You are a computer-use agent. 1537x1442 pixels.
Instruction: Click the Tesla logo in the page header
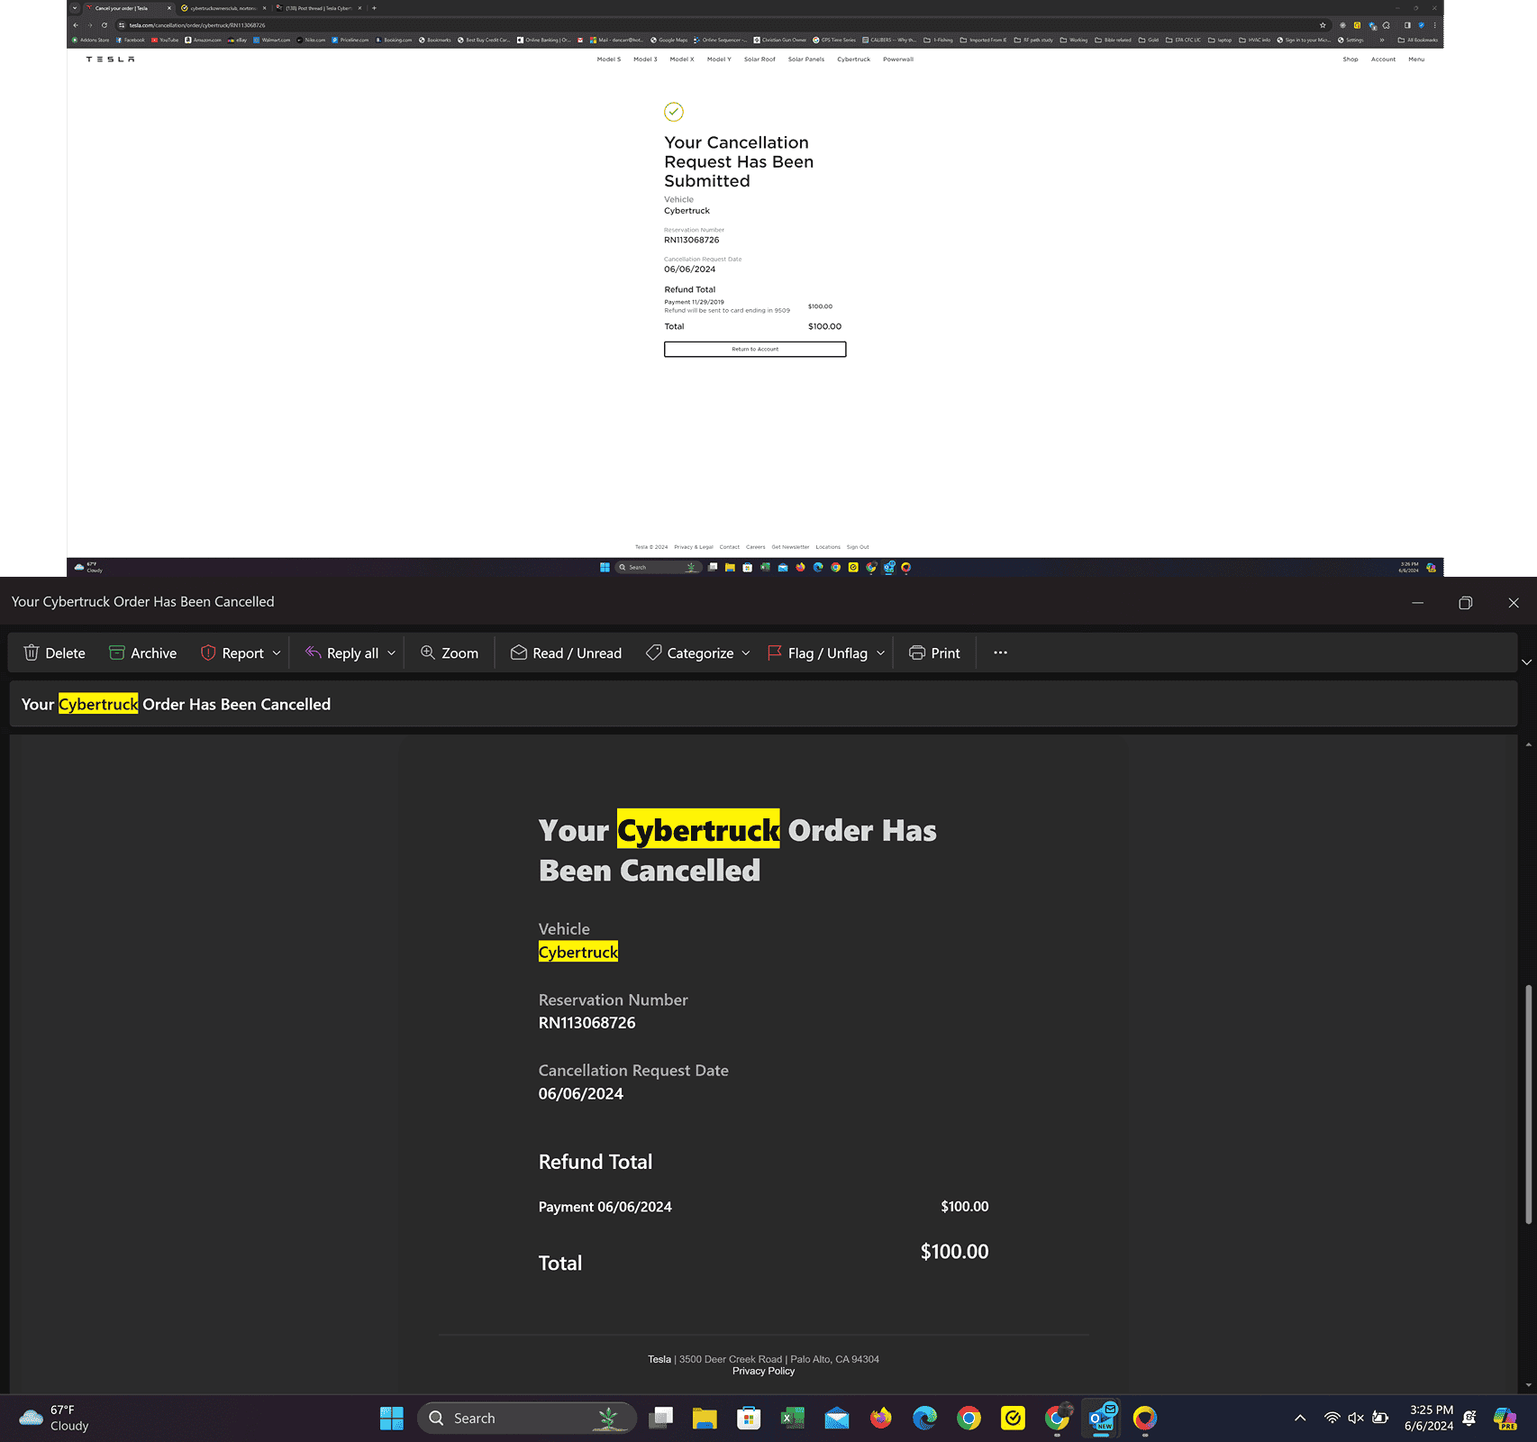tap(110, 59)
